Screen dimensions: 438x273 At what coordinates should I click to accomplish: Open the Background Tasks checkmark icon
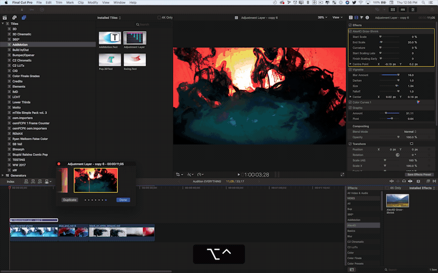pos(42,10)
